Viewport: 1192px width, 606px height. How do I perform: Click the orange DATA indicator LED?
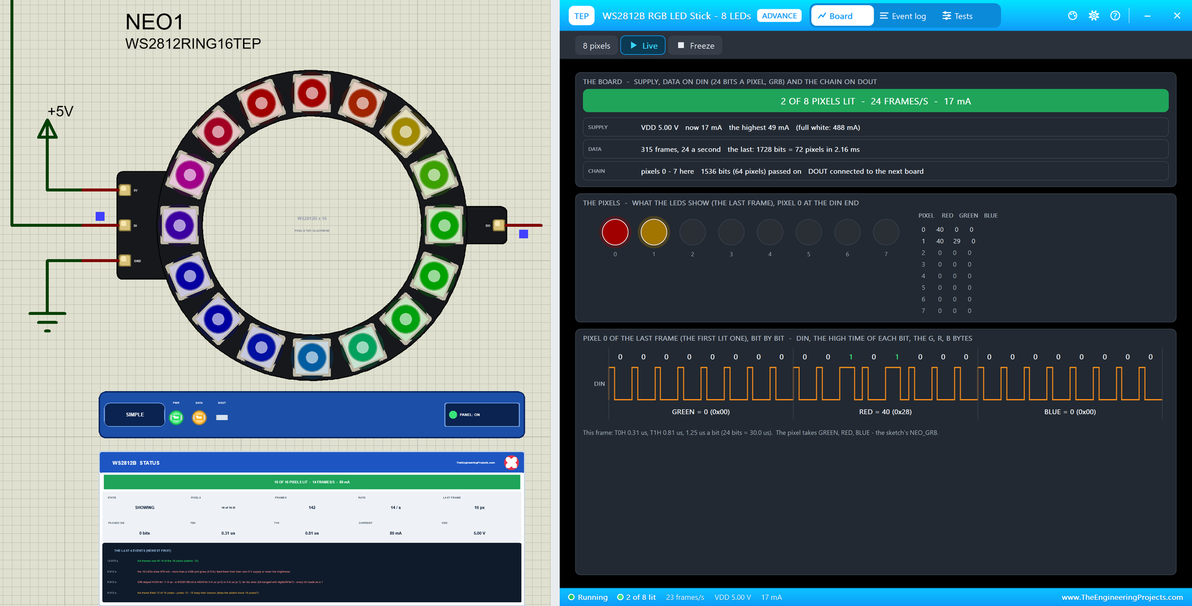point(199,417)
